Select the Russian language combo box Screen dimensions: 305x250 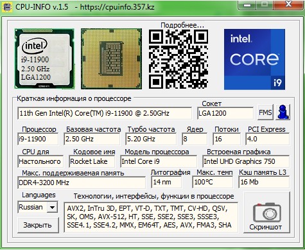[x=38, y=207]
